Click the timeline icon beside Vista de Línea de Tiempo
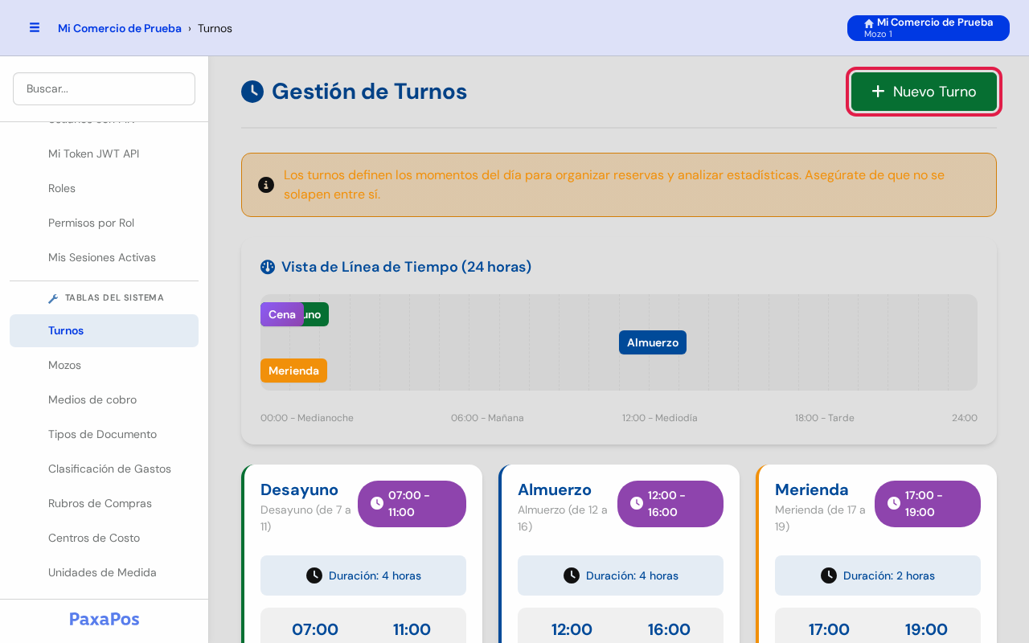Screen dimensions: 1029x643 tap(268, 267)
